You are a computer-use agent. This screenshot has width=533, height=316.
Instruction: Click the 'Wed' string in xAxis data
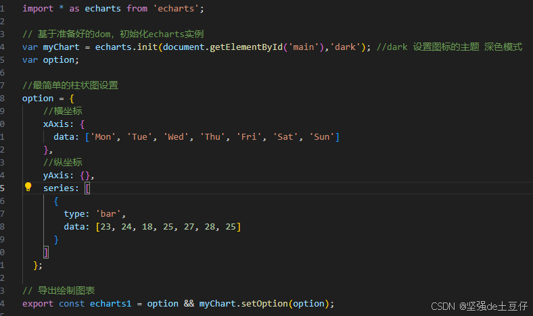[176, 137]
